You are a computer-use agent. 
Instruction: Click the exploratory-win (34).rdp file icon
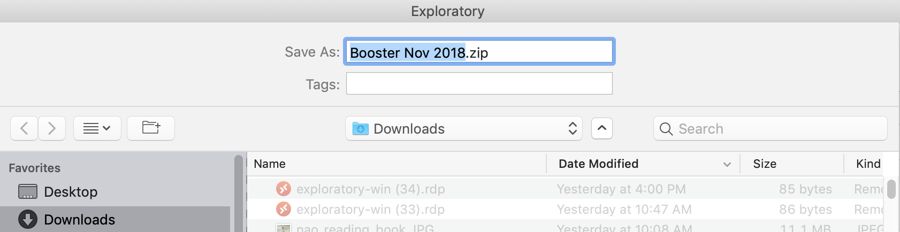click(284, 189)
